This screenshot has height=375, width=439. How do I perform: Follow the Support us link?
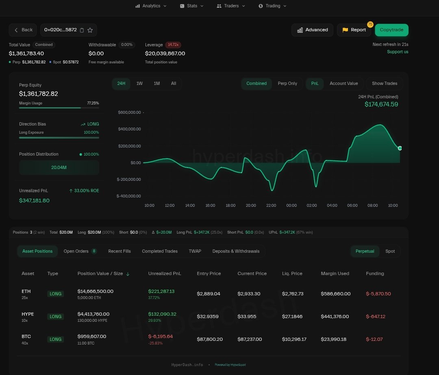398,52
